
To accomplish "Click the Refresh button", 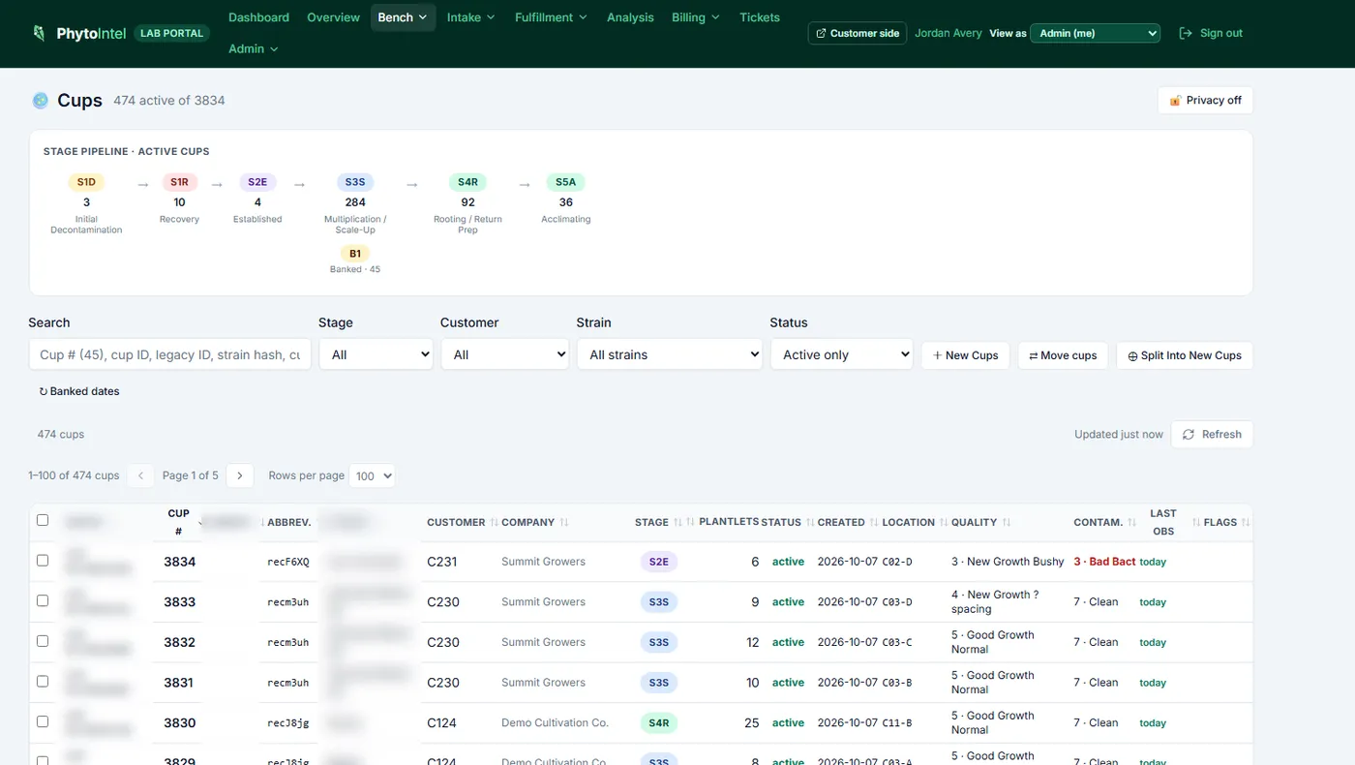I will pyautogui.click(x=1212, y=435).
